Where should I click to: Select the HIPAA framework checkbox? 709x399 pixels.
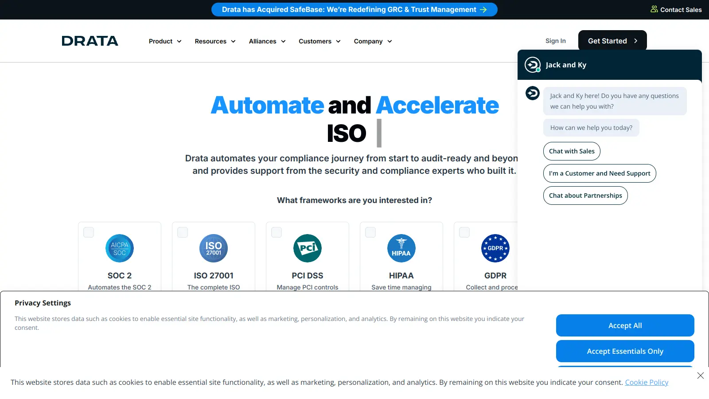(x=370, y=232)
